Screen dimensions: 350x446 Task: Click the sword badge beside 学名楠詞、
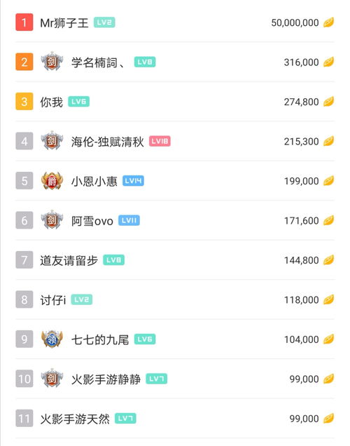click(52, 62)
